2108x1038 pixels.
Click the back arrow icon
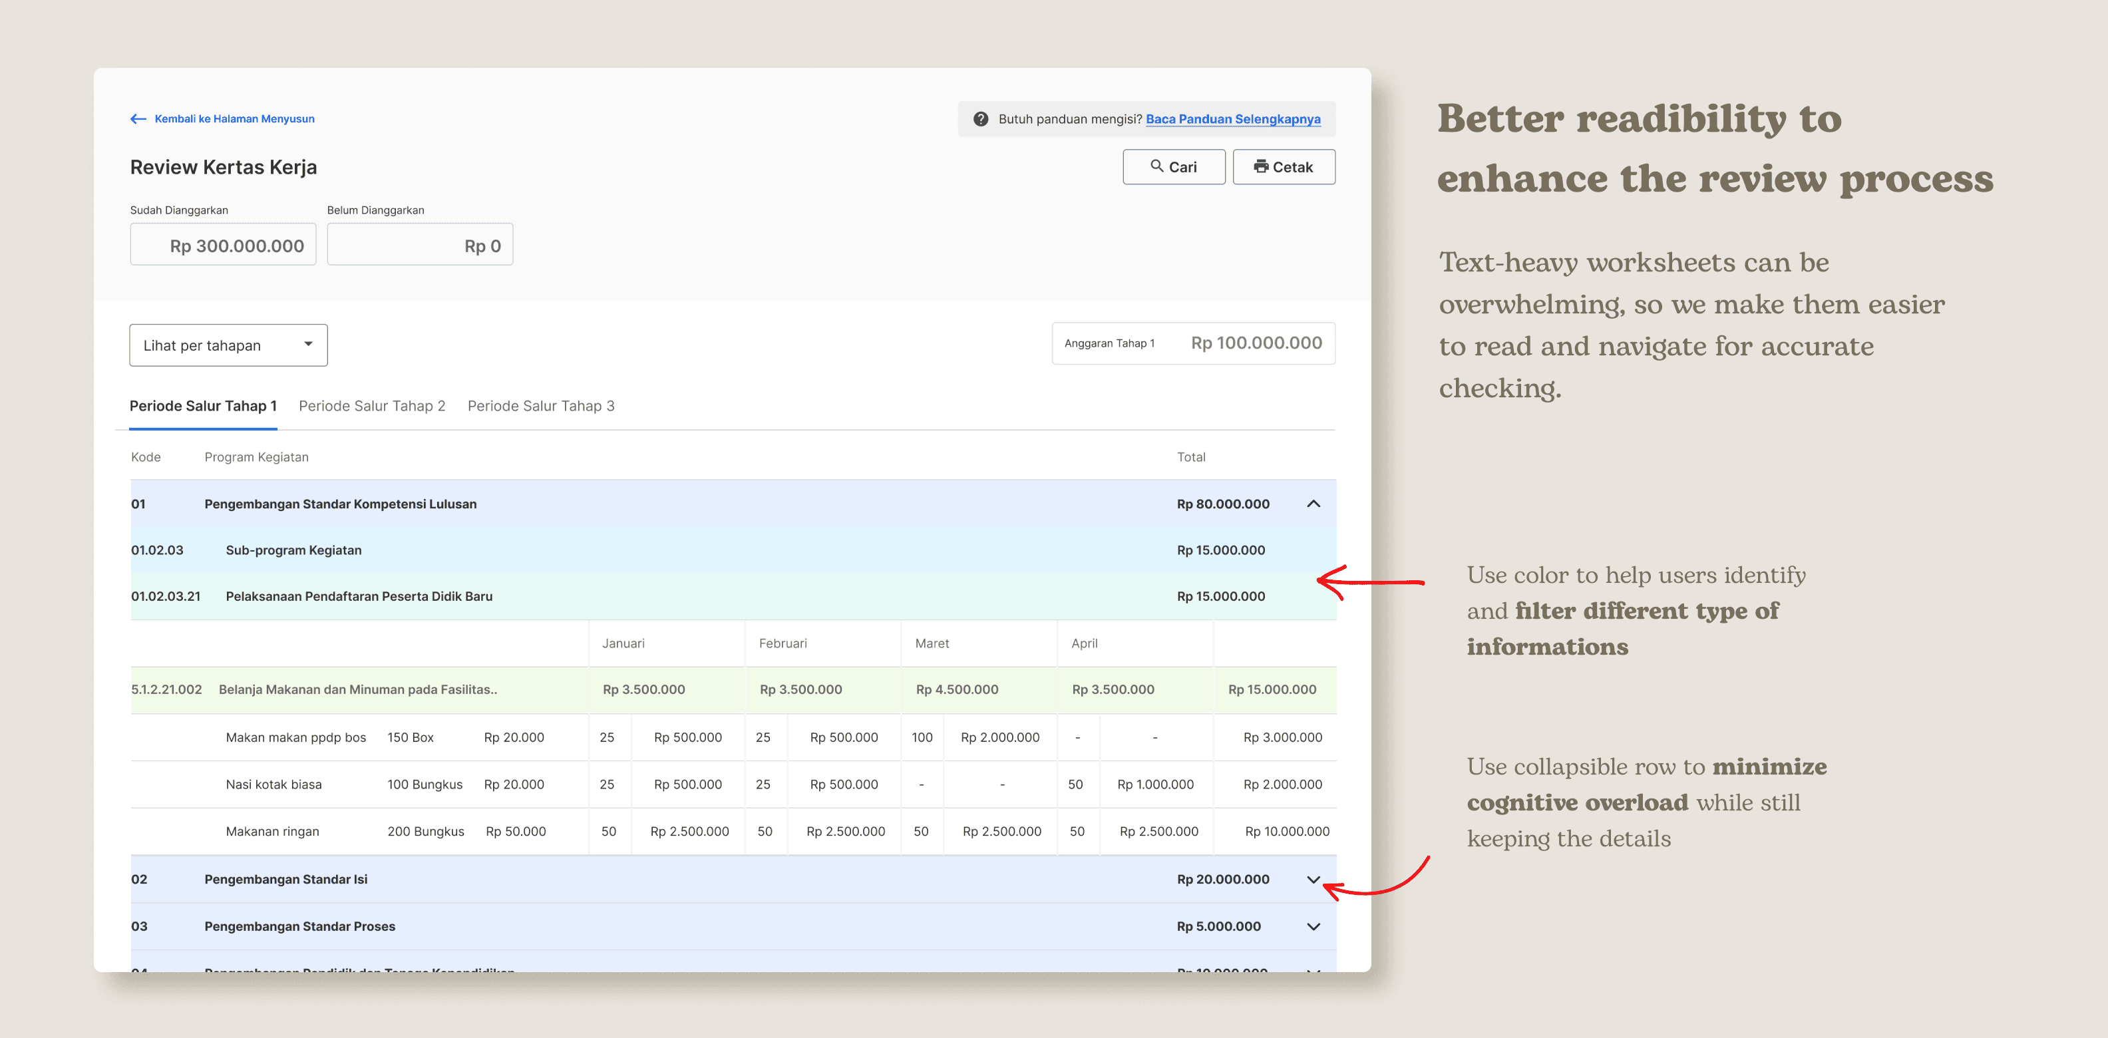[138, 118]
